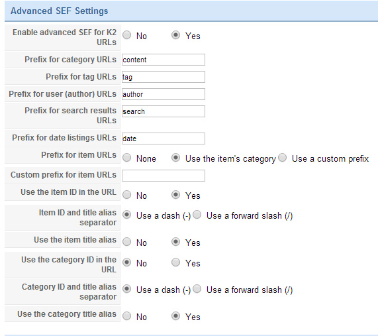Choose forward slash for Category ID separator
The width and height of the screenshot is (378, 336).
(197, 289)
